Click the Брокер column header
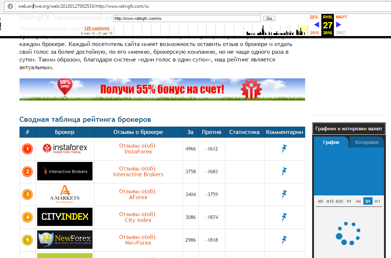Image resolution: width=391 pixels, height=258 pixels. [x=64, y=132]
